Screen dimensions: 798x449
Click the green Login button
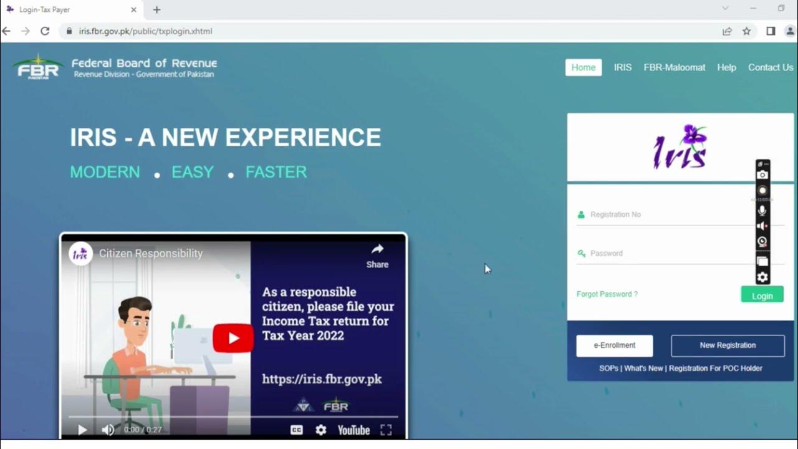[762, 296]
